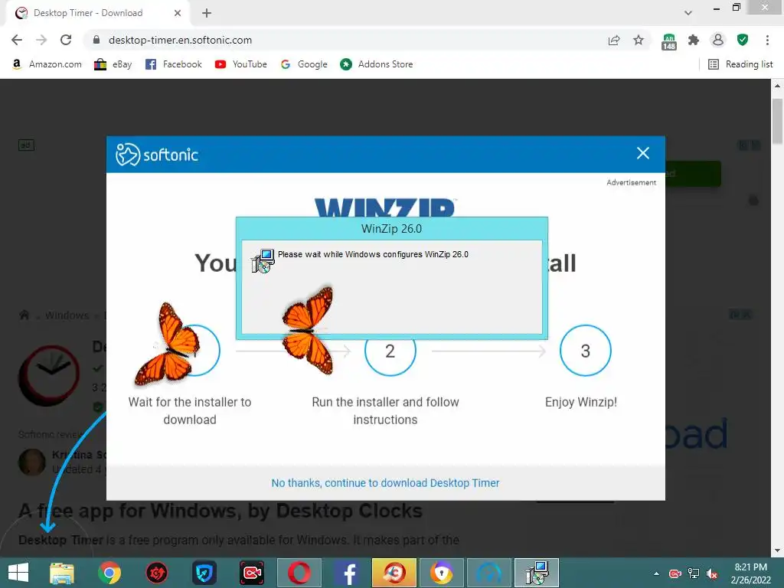Open File Explorer from the taskbar
The height and width of the screenshot is (588, 784).
tap(62, 573)
